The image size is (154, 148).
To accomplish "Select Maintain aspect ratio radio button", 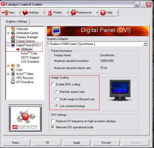I will [x=57, y=92].
